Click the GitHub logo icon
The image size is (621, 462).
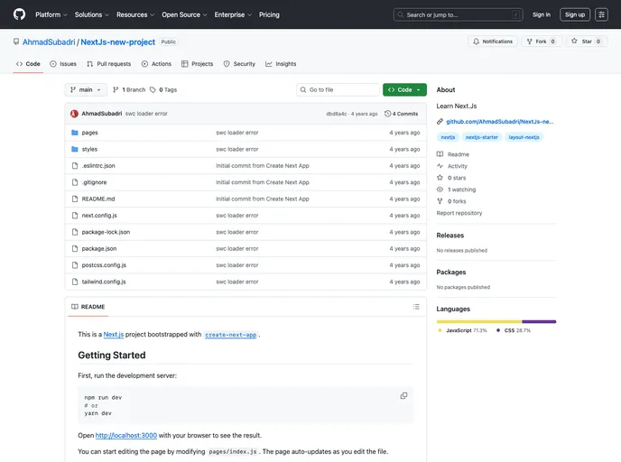20,14
